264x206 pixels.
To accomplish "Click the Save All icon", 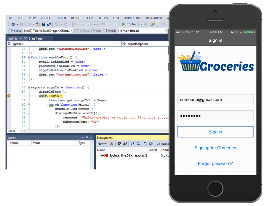I will click(x=49, y=24).
